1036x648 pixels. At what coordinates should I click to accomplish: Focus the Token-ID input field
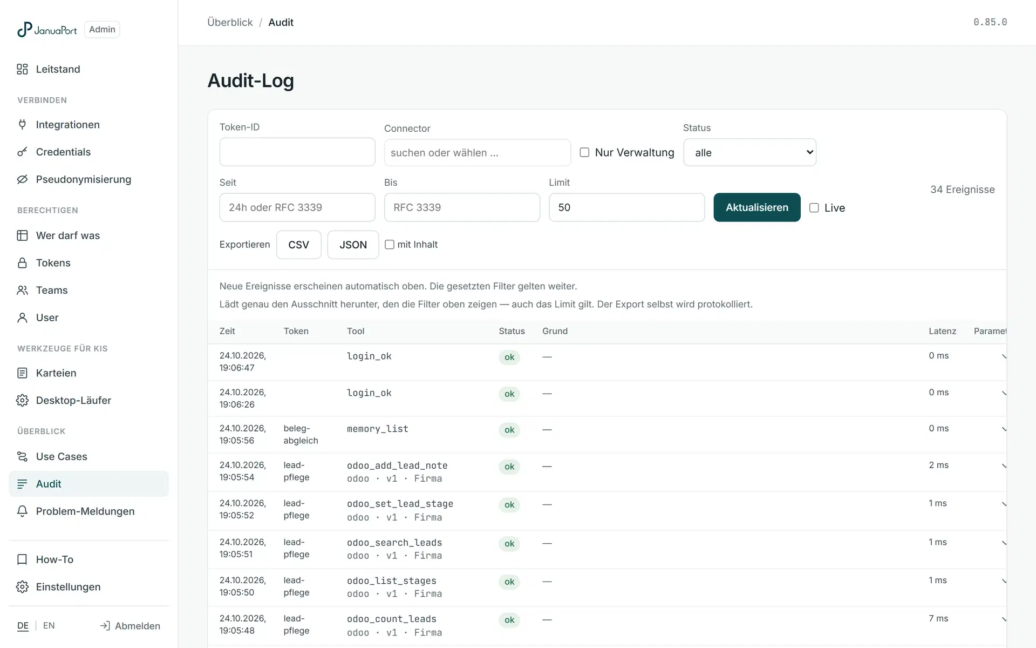(x=297, y=152)
